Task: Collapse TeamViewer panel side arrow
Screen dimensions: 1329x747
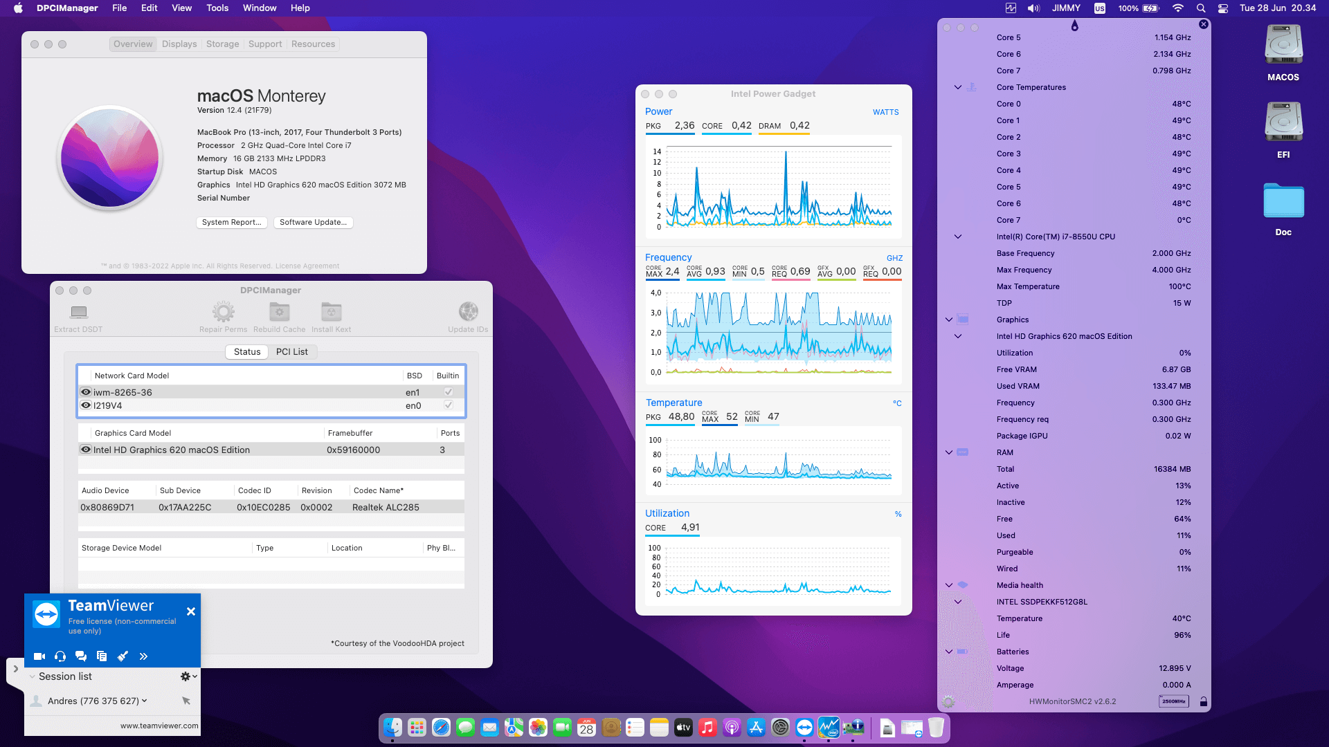Action: 15,669
